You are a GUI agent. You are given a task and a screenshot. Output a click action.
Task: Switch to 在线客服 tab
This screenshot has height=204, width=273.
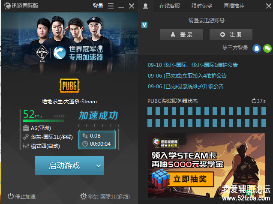click(170, 6)
